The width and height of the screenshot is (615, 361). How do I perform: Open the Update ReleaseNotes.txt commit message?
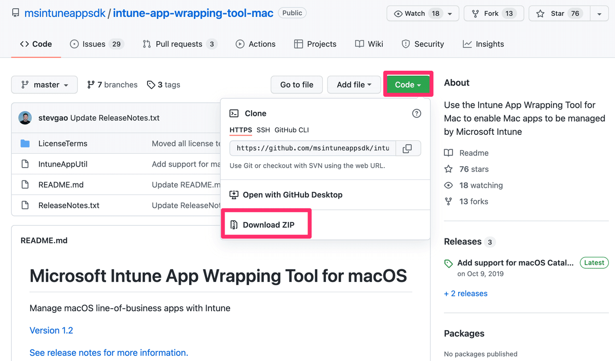coord(115,118)
